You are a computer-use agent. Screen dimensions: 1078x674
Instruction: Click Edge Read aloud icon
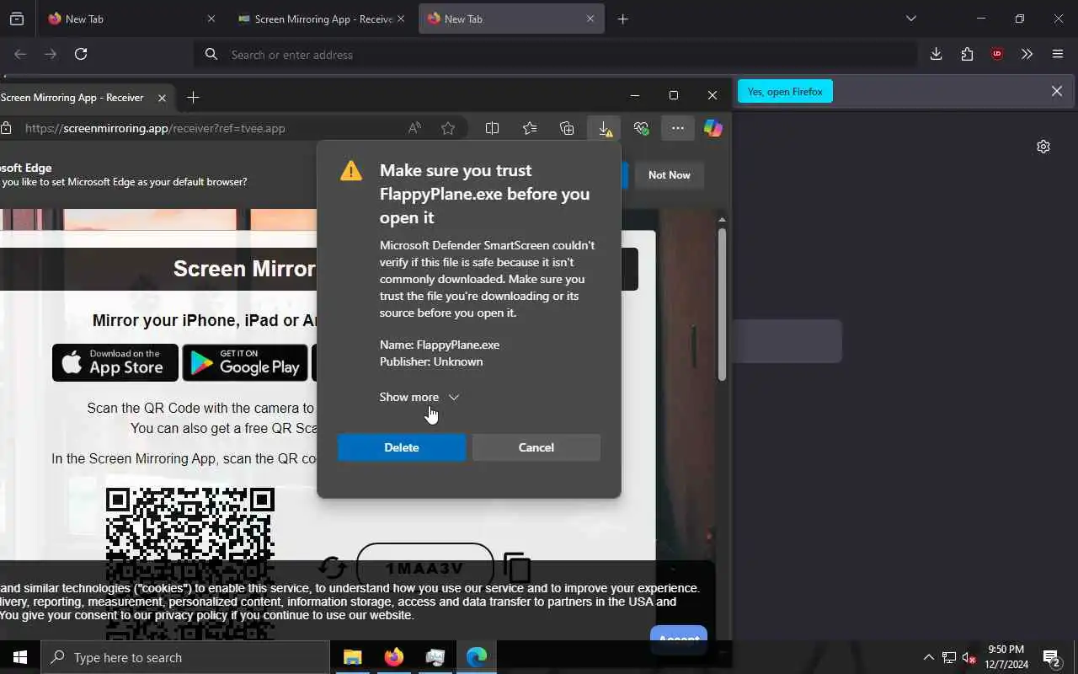pos(414,128)
